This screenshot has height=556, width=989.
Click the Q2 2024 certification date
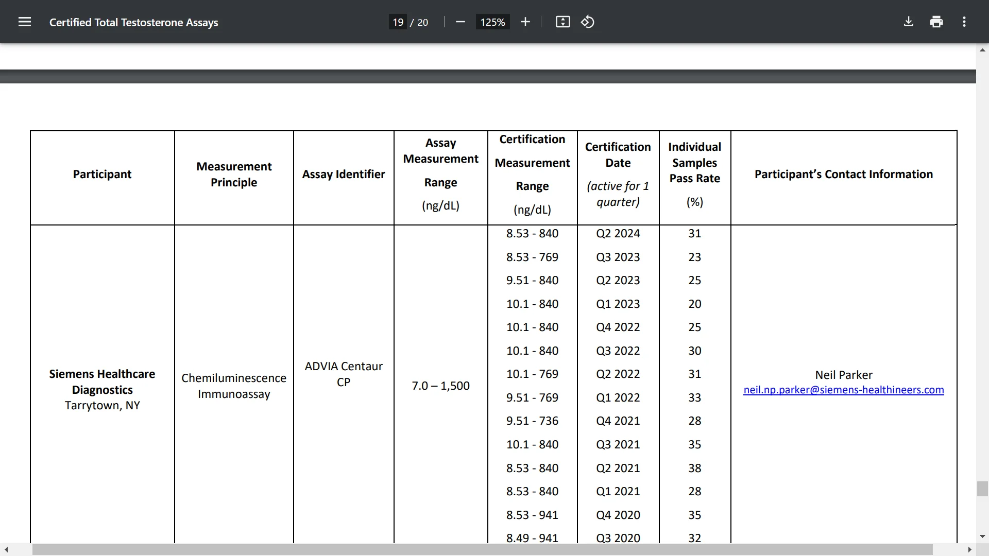618,233
